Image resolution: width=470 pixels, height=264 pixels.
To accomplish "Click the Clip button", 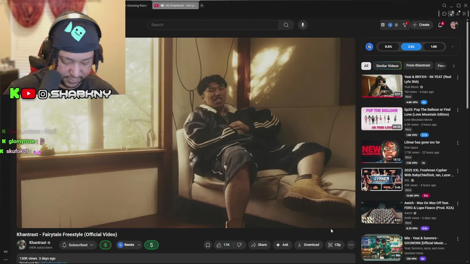I will tap(334, 245).
